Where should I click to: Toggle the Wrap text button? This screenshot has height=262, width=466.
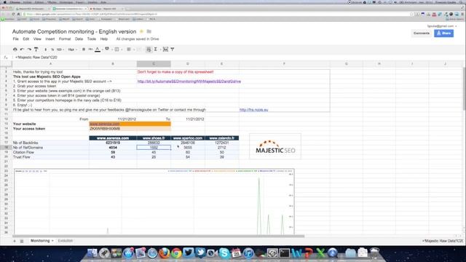point(149,49)
